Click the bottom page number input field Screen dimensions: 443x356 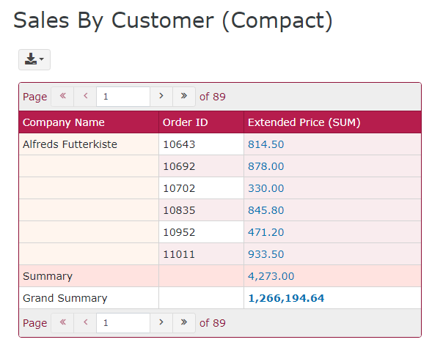coord(123,322)
